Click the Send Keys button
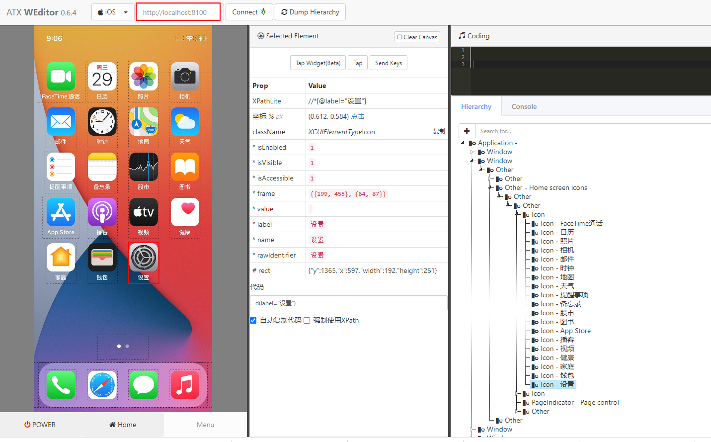This screenshot has width=711, height=442. 389,63
